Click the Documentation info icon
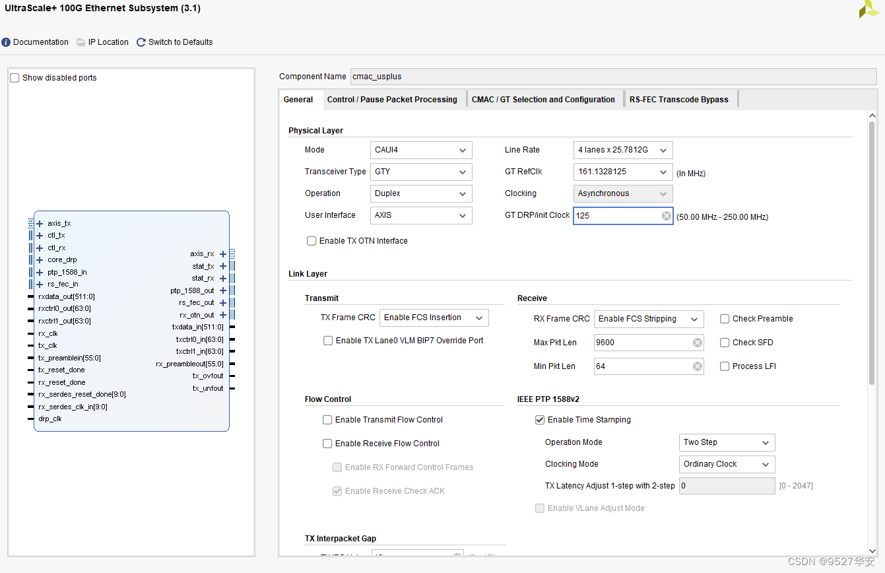This screenshot has width=885, height=573. coord(6,42)
